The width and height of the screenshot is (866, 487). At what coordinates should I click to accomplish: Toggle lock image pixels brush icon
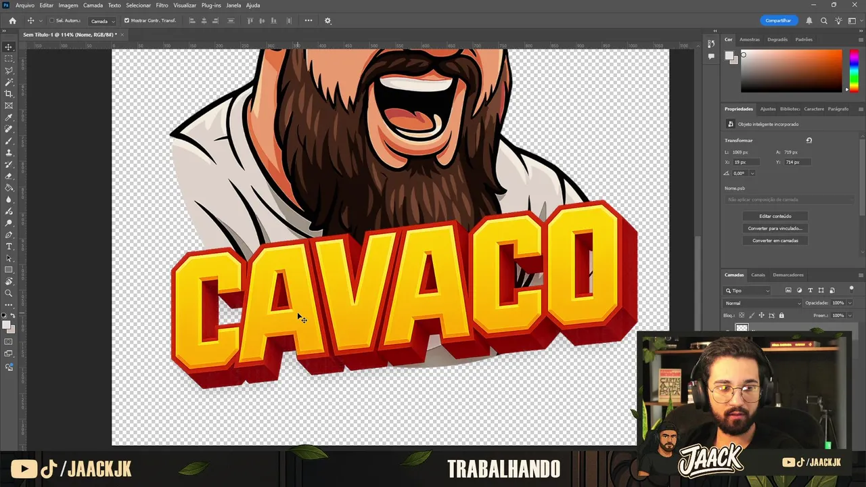pos(752,315)
